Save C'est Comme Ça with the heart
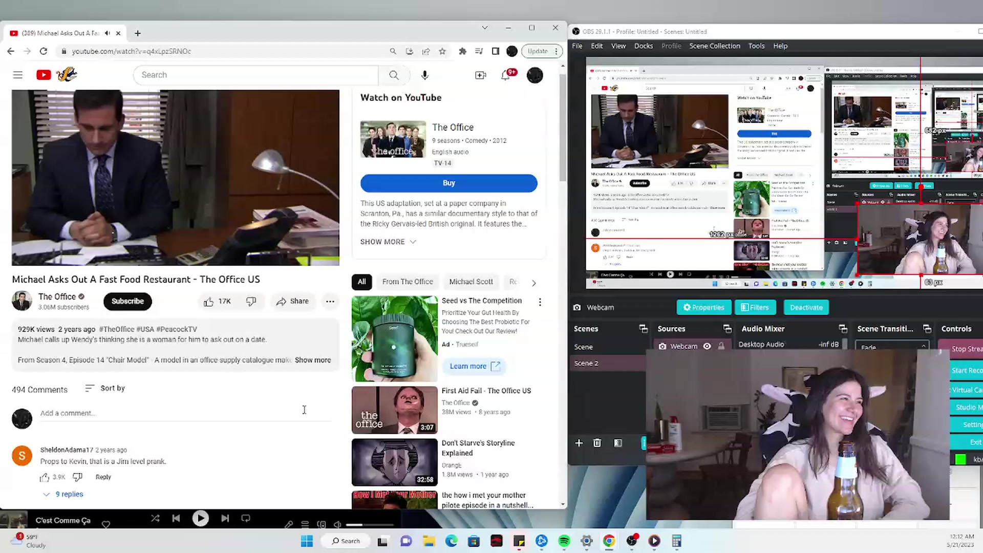This screenshot has width=983, height=553. [x=106, y=524]
